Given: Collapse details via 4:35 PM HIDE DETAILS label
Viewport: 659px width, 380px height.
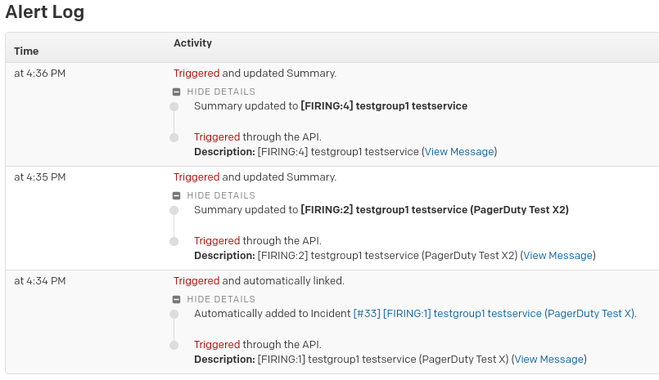Looking at the screenshot, I should pyautogui.click(x=221, y=196).
